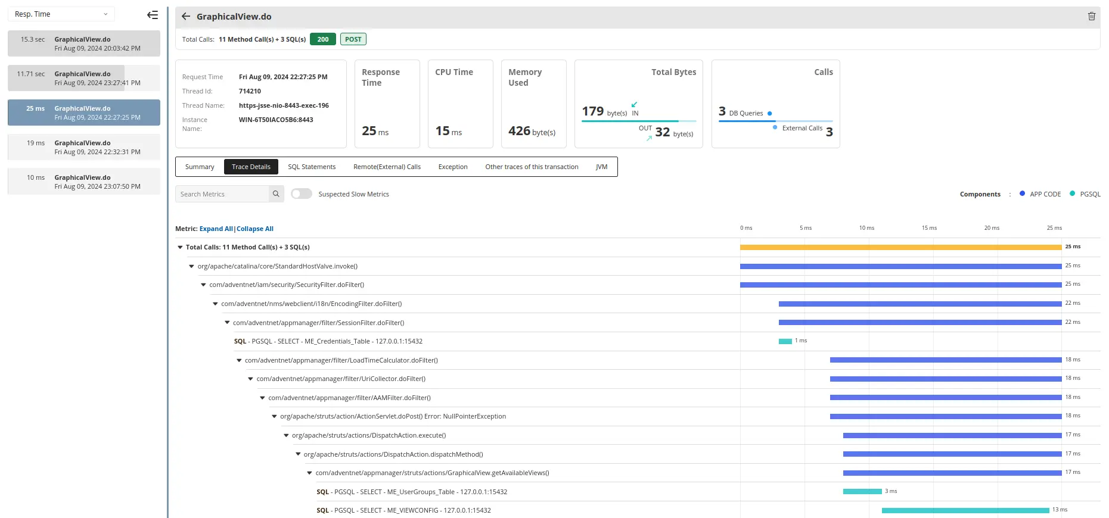Click the incoming bytes arrow icon
Image resolution: width=1109 pixels, height=518 pixels.
click(x=634, y=105)
